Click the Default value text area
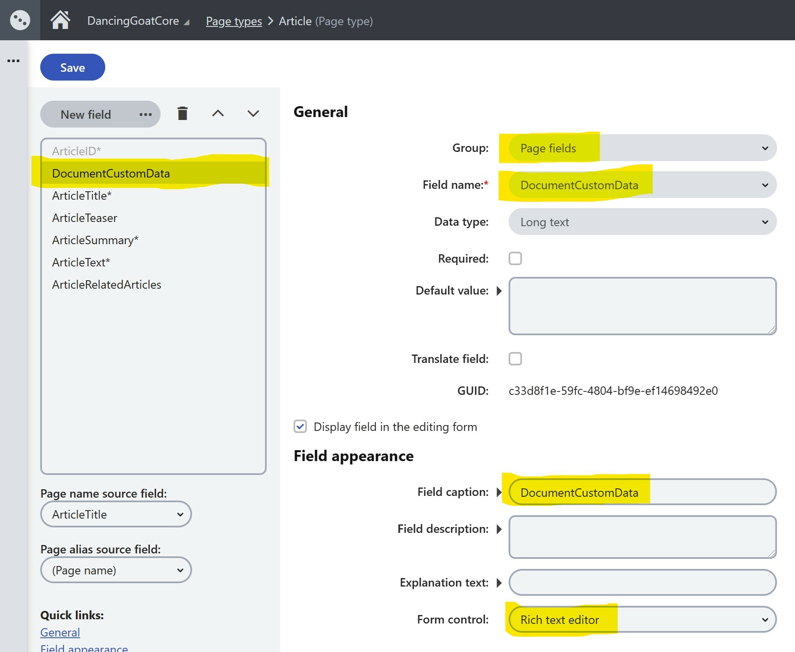 click(x=642, y=306)
